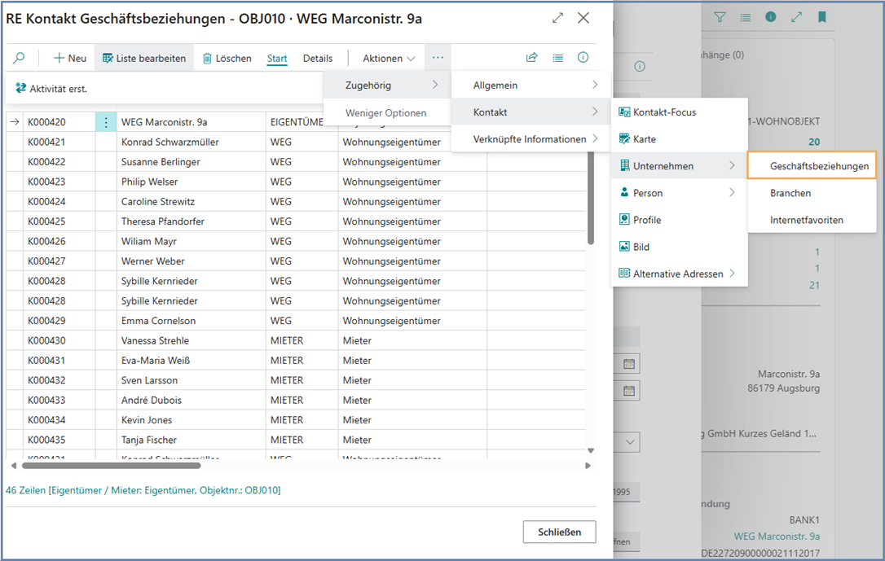
Task: Expand the Aktionen dropdown
Action: click(389, 58)
